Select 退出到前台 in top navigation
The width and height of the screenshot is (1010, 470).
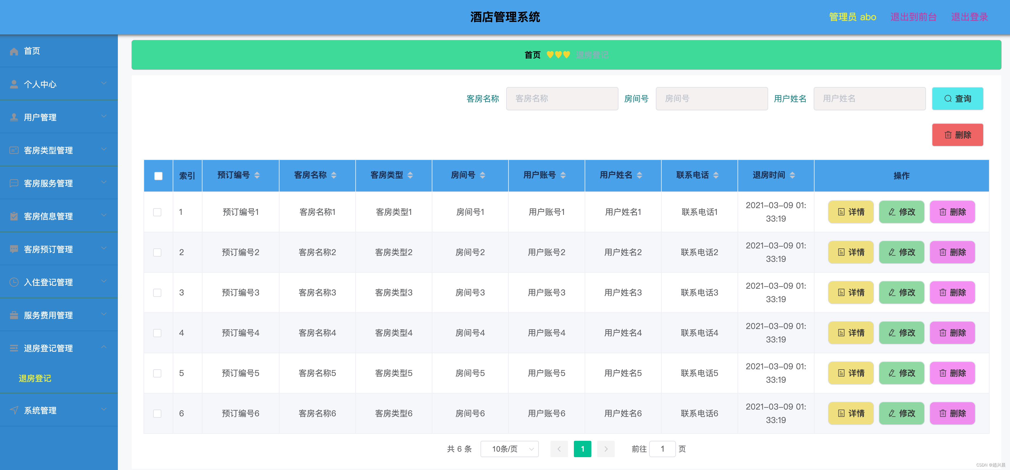click(x=913, y=17)
